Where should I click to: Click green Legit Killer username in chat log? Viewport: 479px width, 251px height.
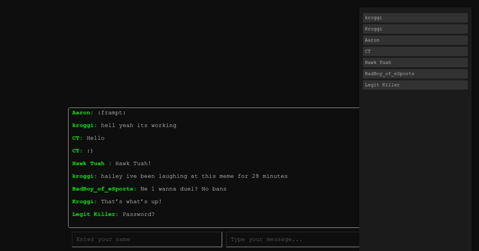(95, 215)
